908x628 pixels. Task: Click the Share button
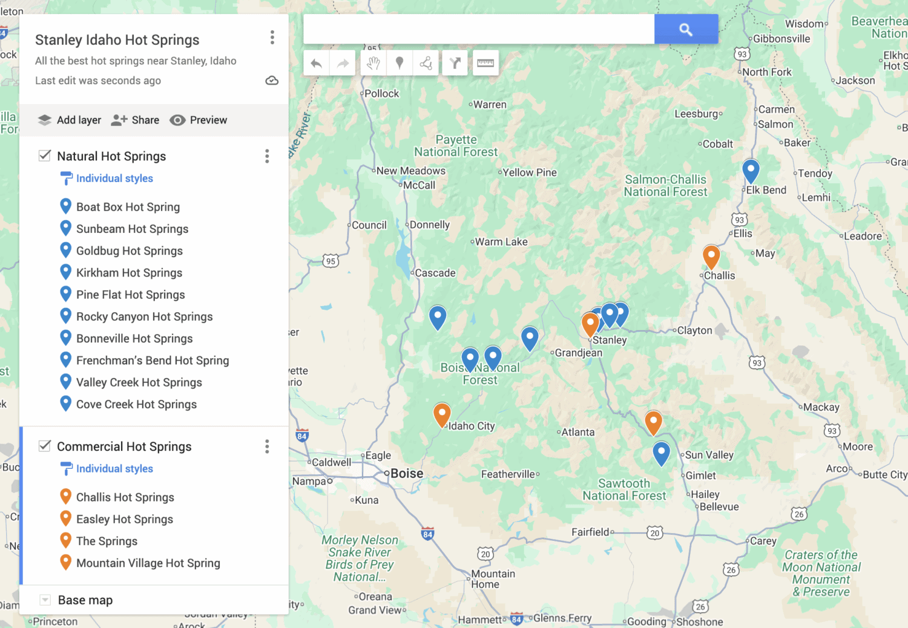(134, 120)
